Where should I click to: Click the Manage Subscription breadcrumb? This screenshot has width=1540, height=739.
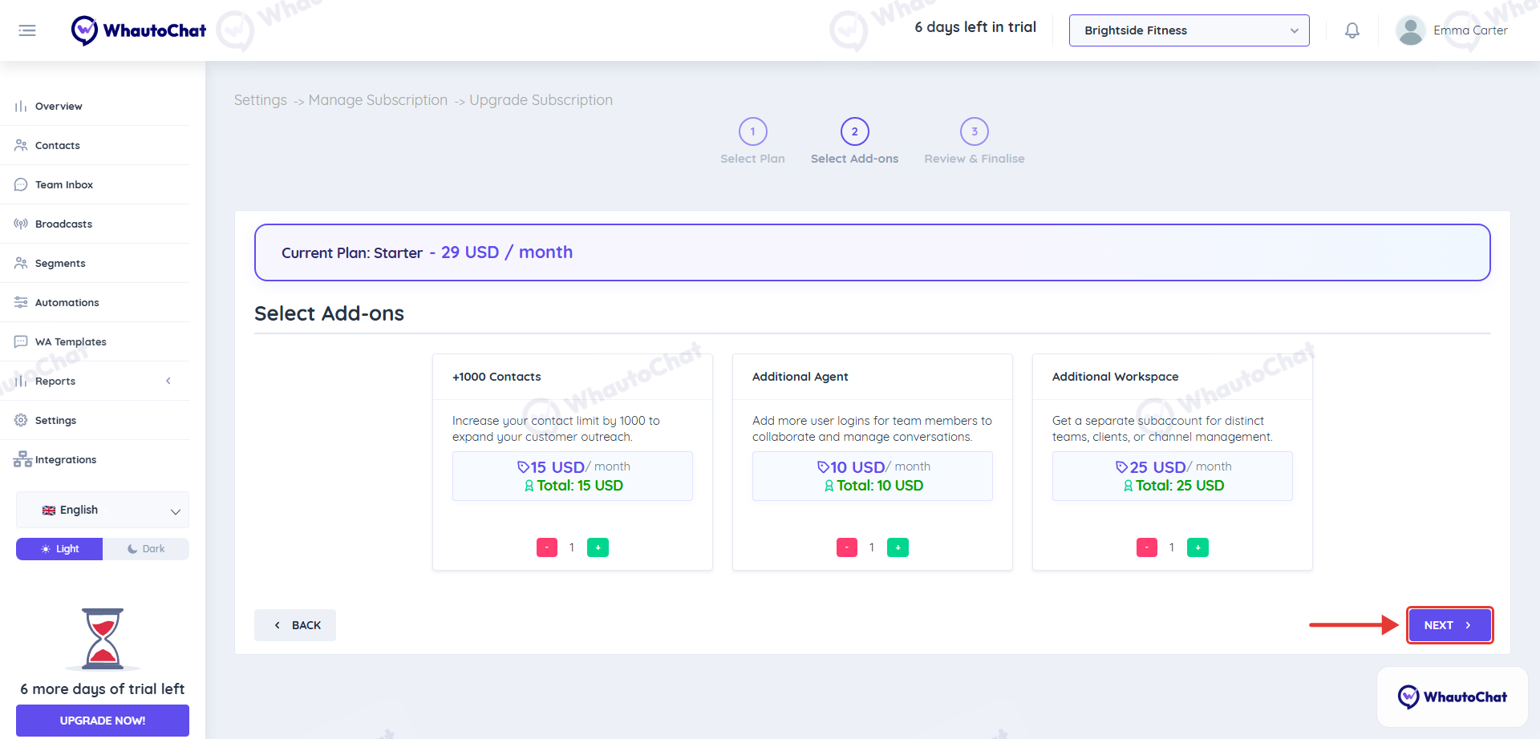[378, 100]
